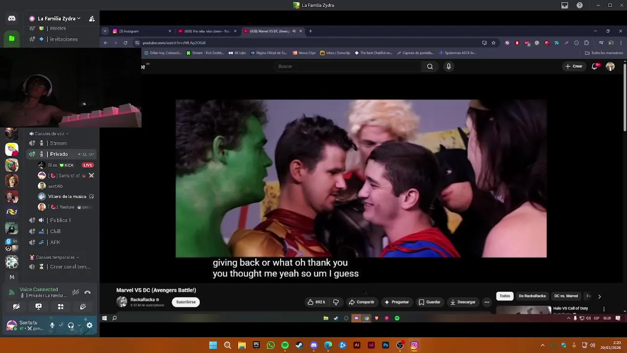Image resolution: width=627 pixels, height=353 pixels.
Task: Click the invite people icon next to server name
Action: 92,19
